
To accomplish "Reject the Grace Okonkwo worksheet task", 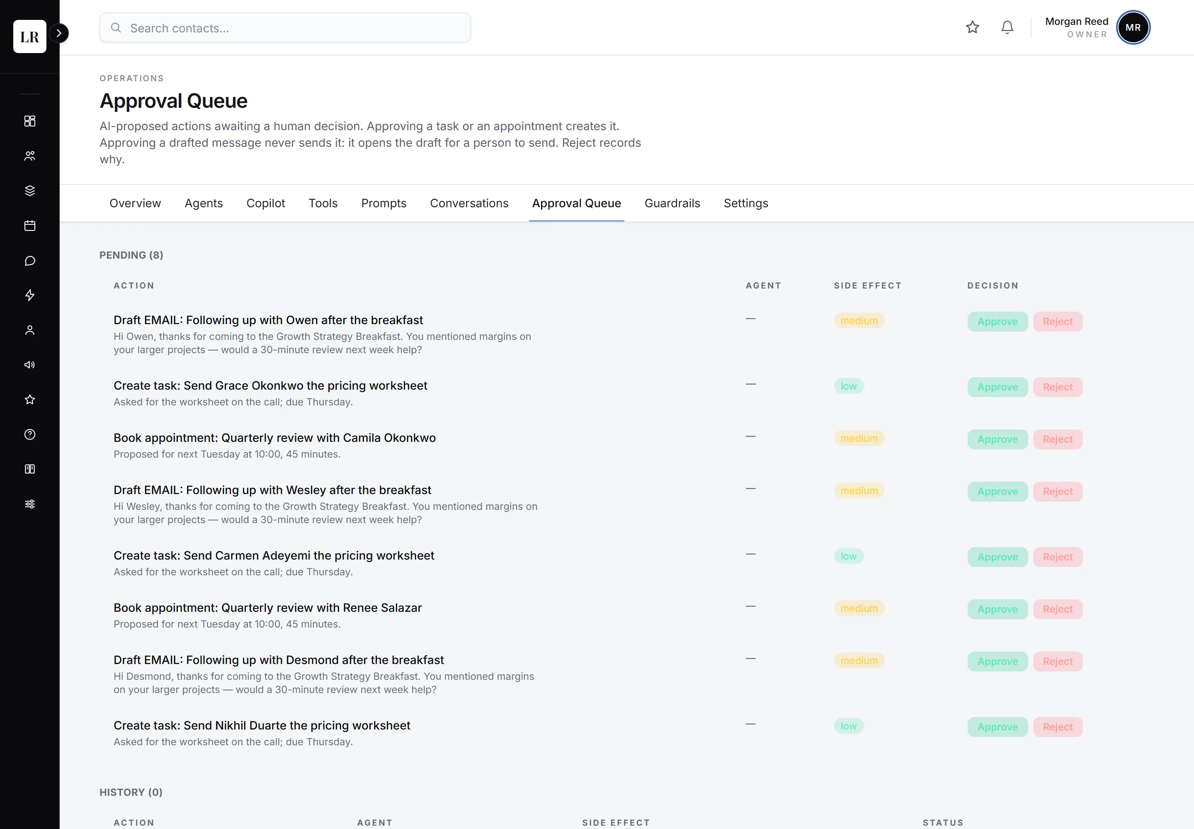I will tap(1057, 387).
